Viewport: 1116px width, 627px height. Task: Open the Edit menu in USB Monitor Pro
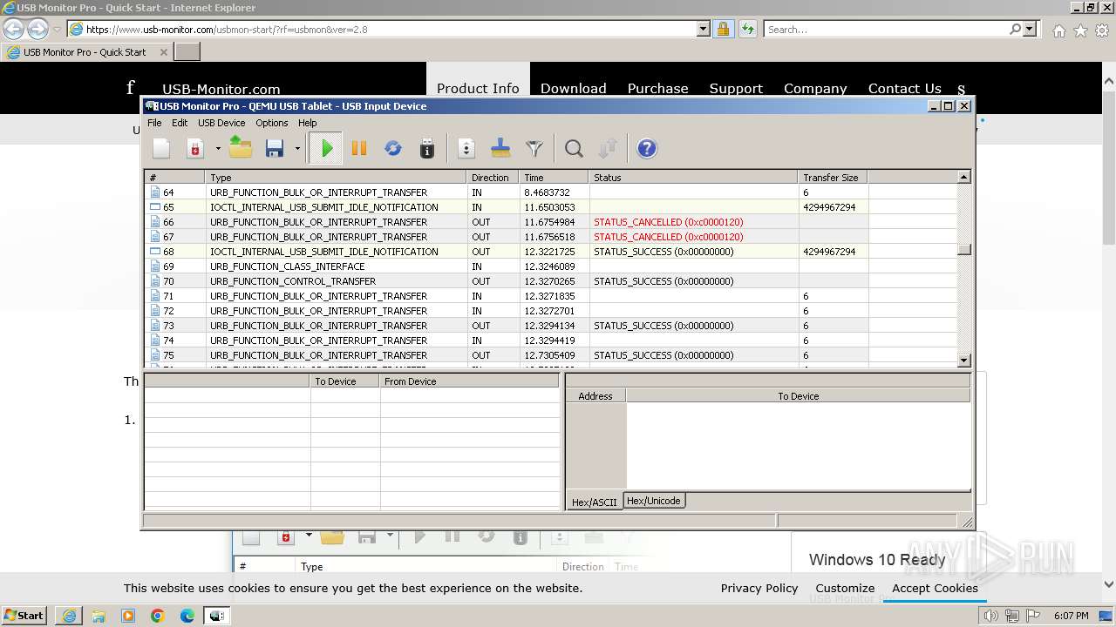(180, 123)
